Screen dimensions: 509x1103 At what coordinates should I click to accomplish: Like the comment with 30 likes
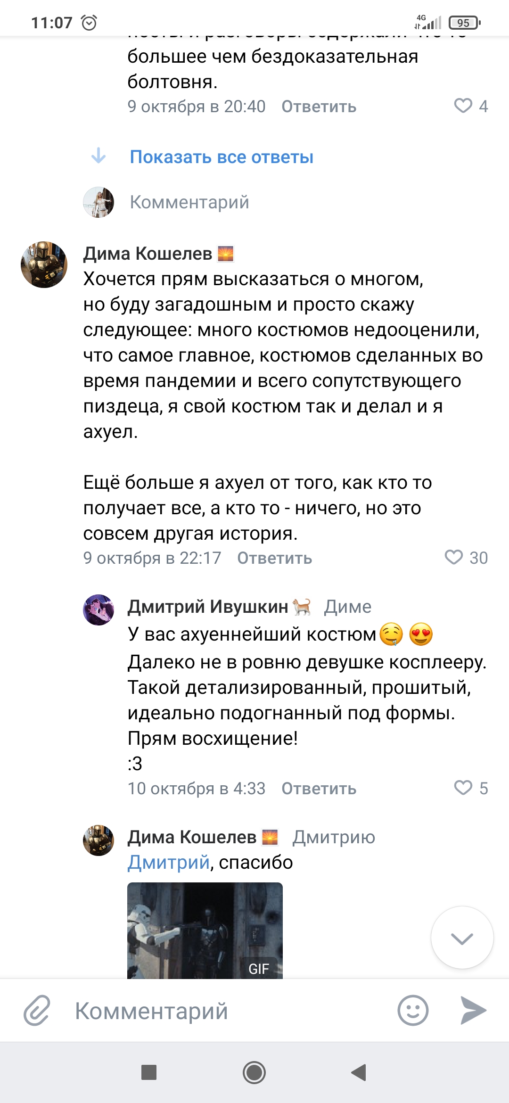(x=454, y=558)
